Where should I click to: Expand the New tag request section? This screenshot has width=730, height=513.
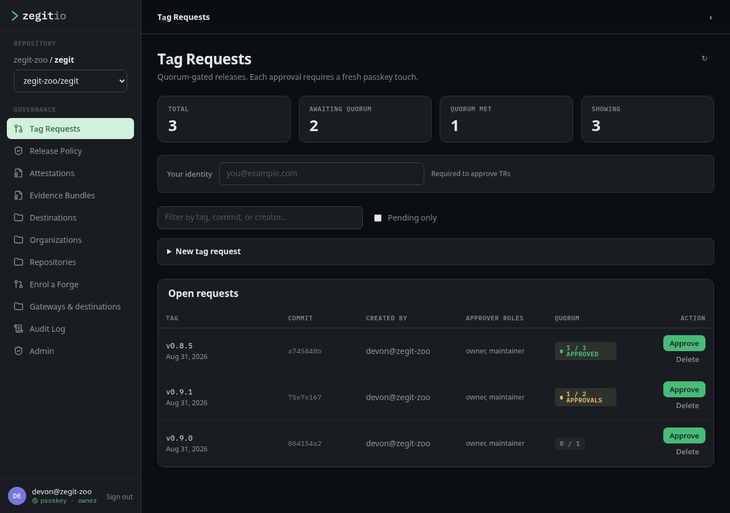[x=436, y=251]
